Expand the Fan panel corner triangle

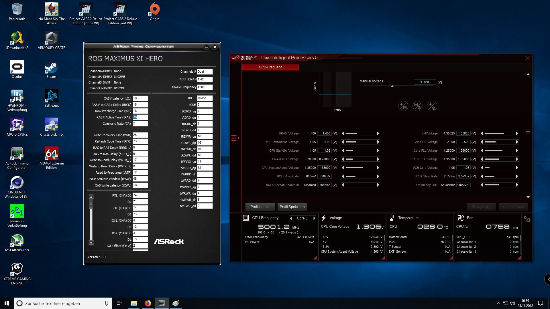point(519,258)
